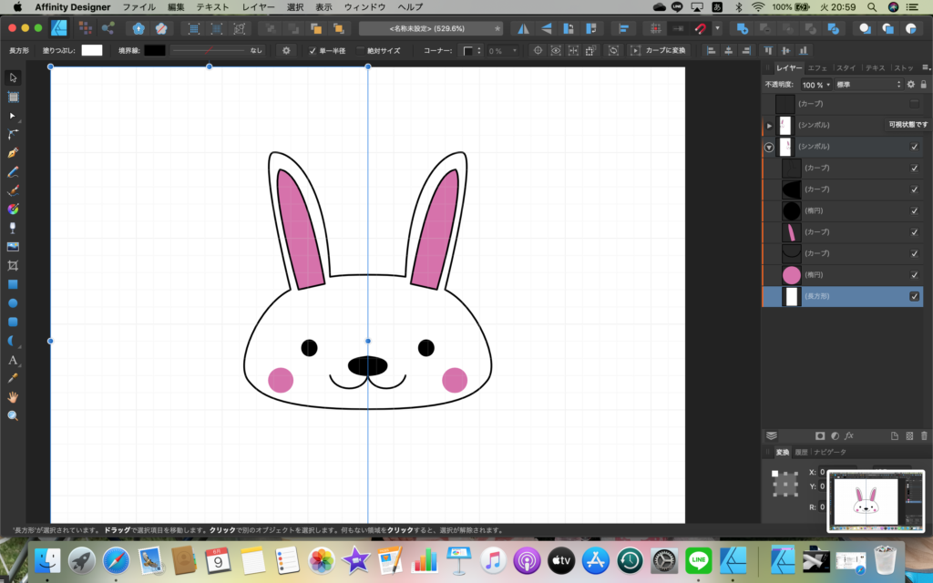This screenshot has width=933, height=583.
Task: Click the black 境界線 color swatch
Action: tap(153, 50)
